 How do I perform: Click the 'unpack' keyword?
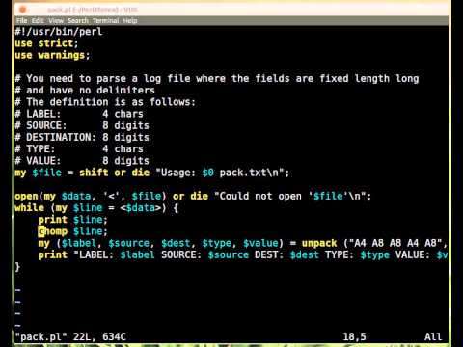[x=319, y=244]
